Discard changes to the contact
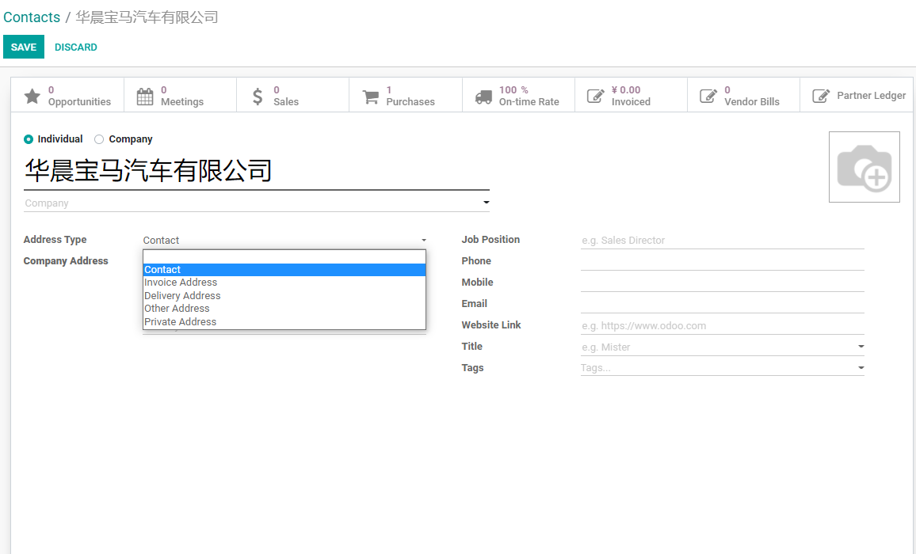 click(76, 47)
